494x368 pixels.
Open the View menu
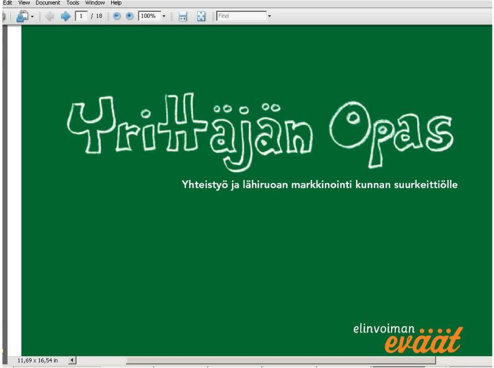click(x=24, y=3)
